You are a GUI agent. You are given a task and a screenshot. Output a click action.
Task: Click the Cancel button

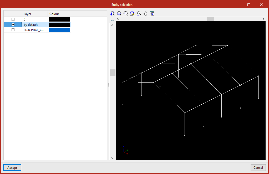[x=258, y=168]
